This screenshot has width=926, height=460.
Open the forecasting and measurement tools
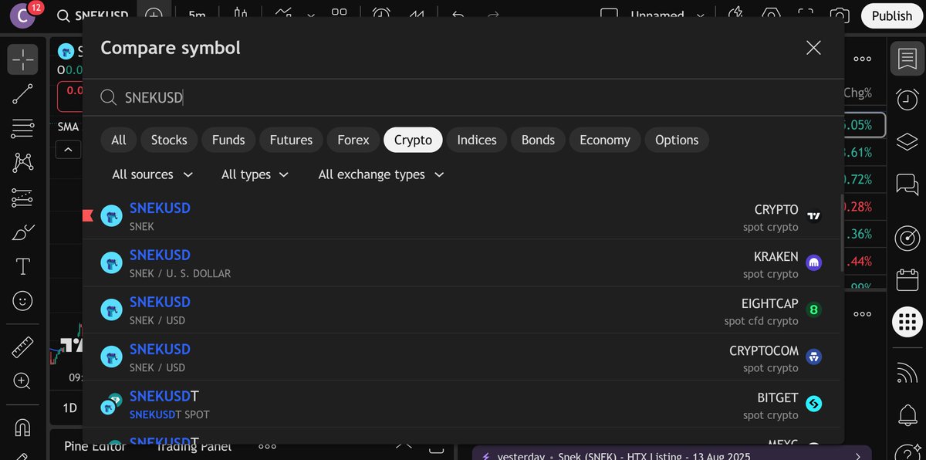click(23, 198)
